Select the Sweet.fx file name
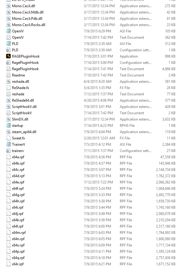 19,138
